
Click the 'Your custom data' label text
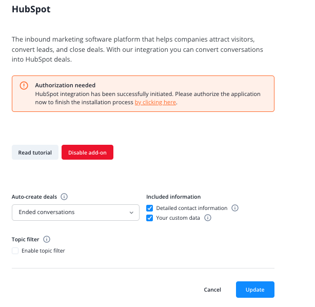click(x=178, y=218)
